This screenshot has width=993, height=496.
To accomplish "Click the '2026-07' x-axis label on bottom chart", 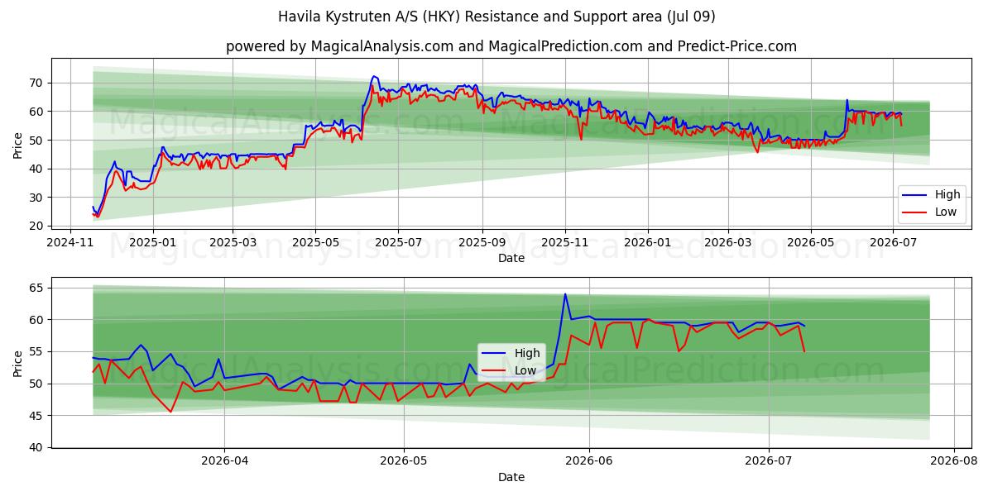I will coord(769,461).
